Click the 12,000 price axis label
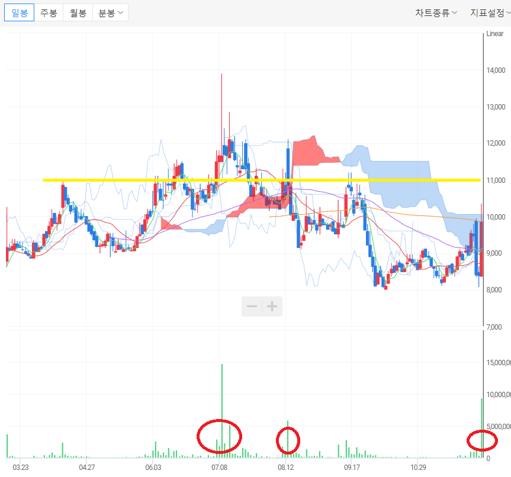Viewport: 511px width, 477px height. 496,143
